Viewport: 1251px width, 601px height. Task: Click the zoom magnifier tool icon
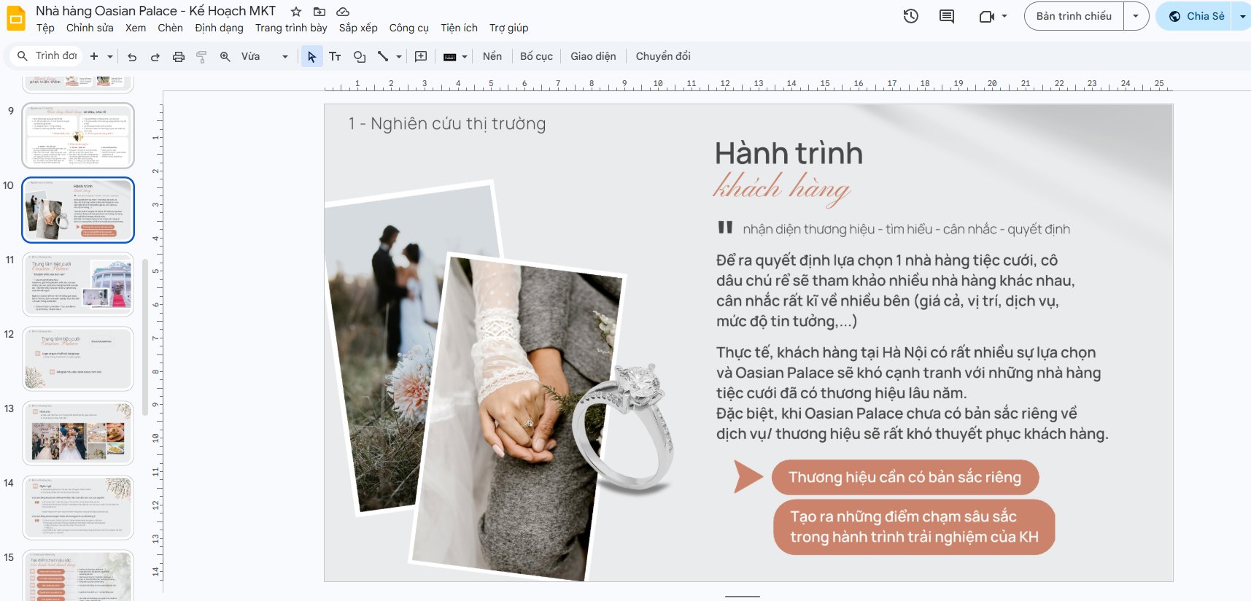[225, 56]
